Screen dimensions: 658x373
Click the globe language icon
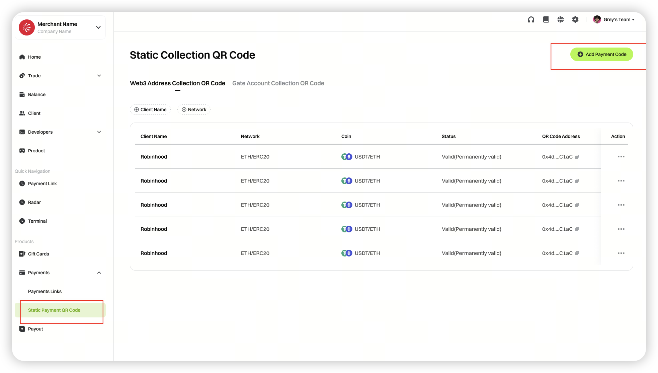(561, 20)
